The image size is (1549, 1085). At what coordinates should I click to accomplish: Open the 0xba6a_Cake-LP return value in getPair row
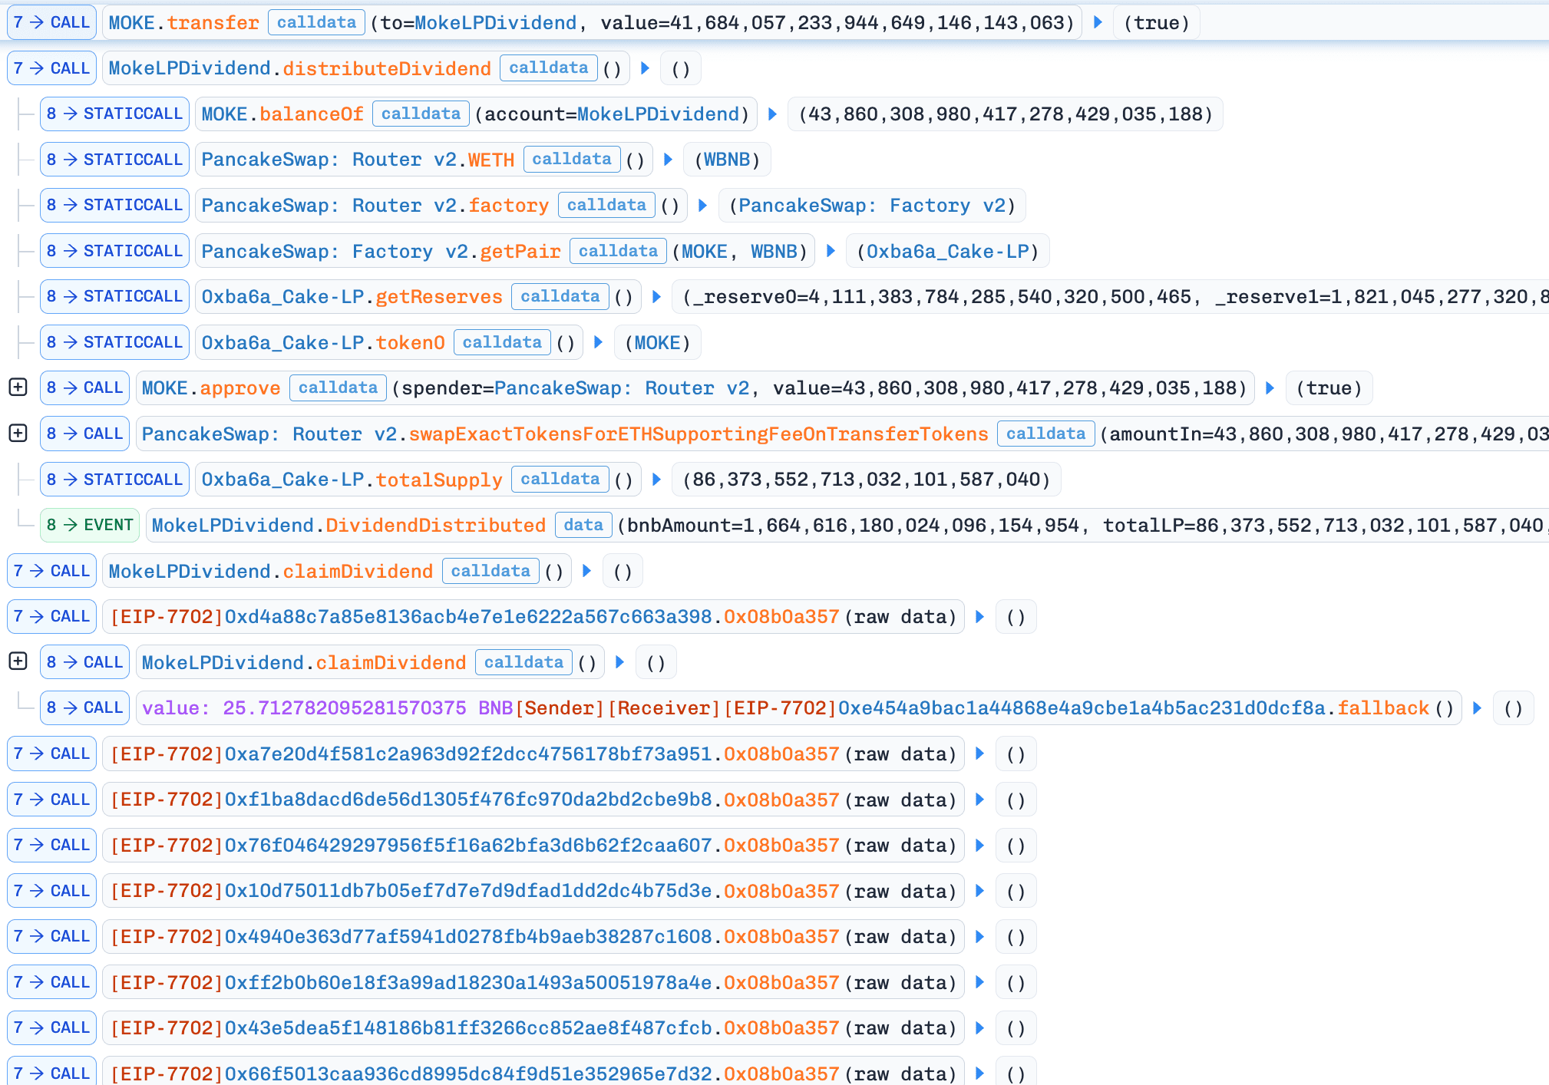tap(947, 251)
